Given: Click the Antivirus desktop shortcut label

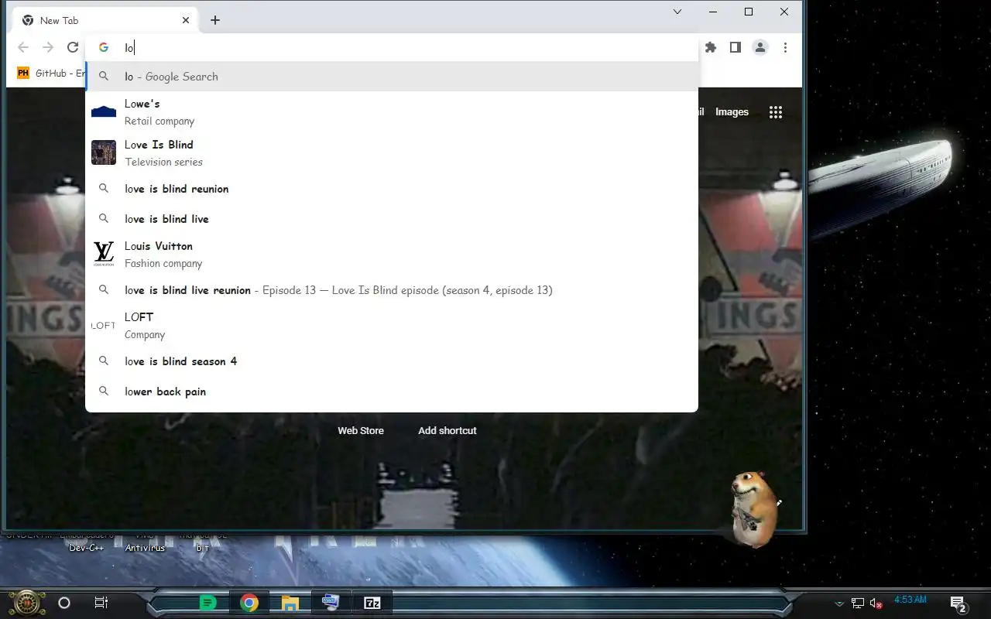Looking at the screenshot, I should [145, 548].
